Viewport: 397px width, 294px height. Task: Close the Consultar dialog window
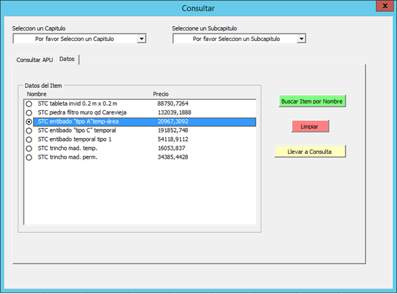[x=382, y=8]
